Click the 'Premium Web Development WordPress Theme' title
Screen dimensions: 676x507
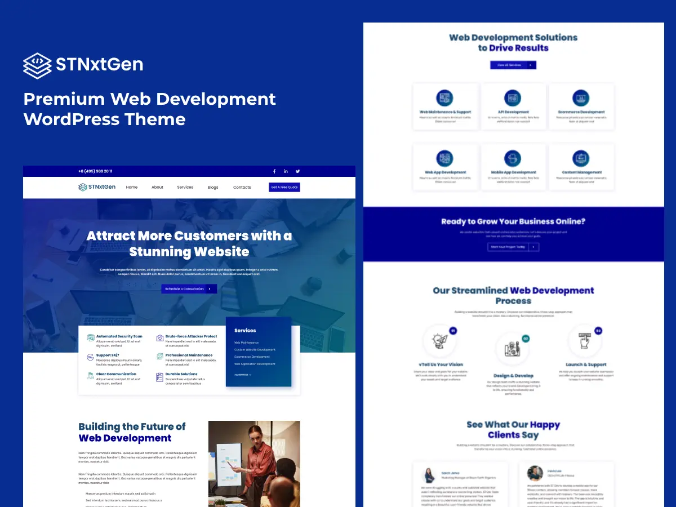[x=150, y=109]
